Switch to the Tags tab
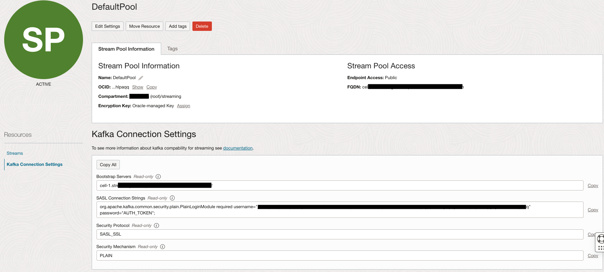 coord(172,49)
